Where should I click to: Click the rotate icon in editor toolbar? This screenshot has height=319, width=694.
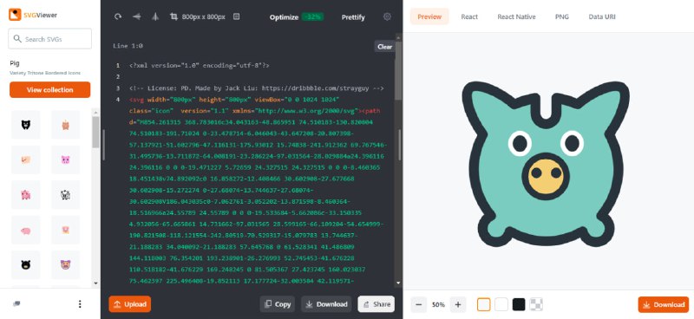click(118, 16)
